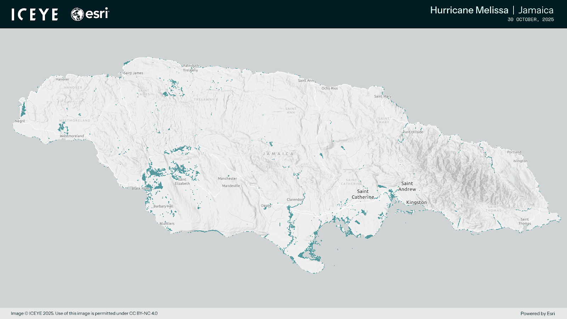Click the Esri globe logo
This screenshot has width=567, height=319.
click(77, 15)
